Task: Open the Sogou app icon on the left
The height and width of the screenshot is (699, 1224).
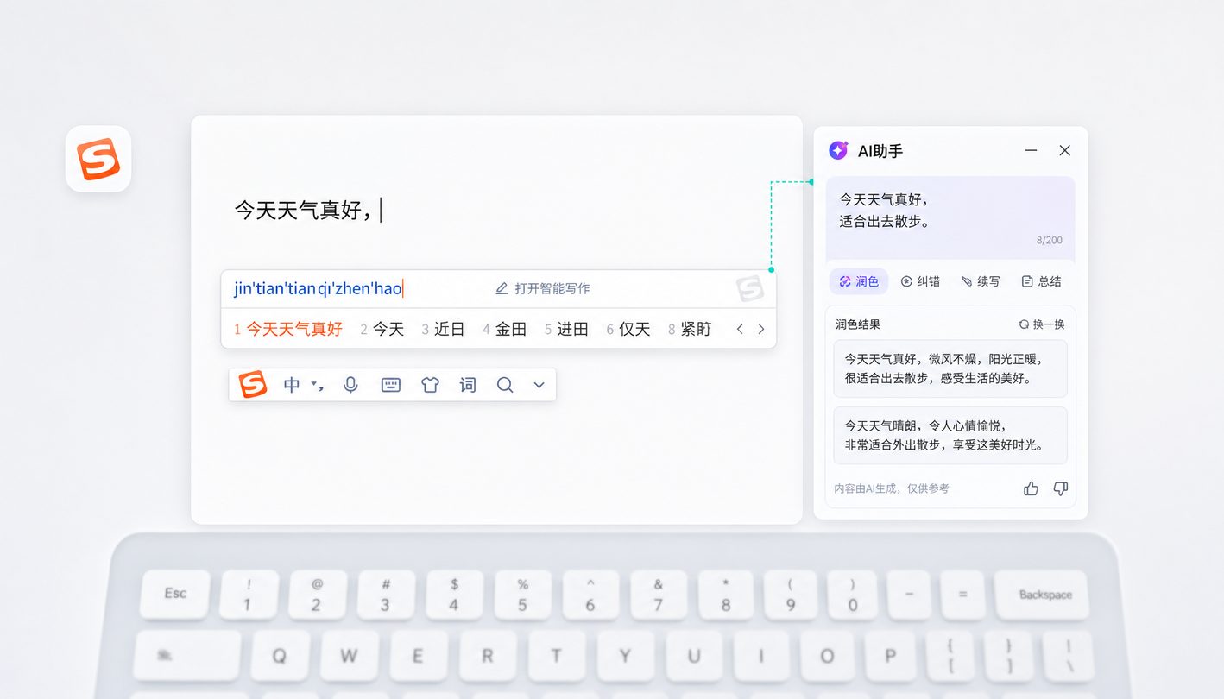Action: coord(98,159)
